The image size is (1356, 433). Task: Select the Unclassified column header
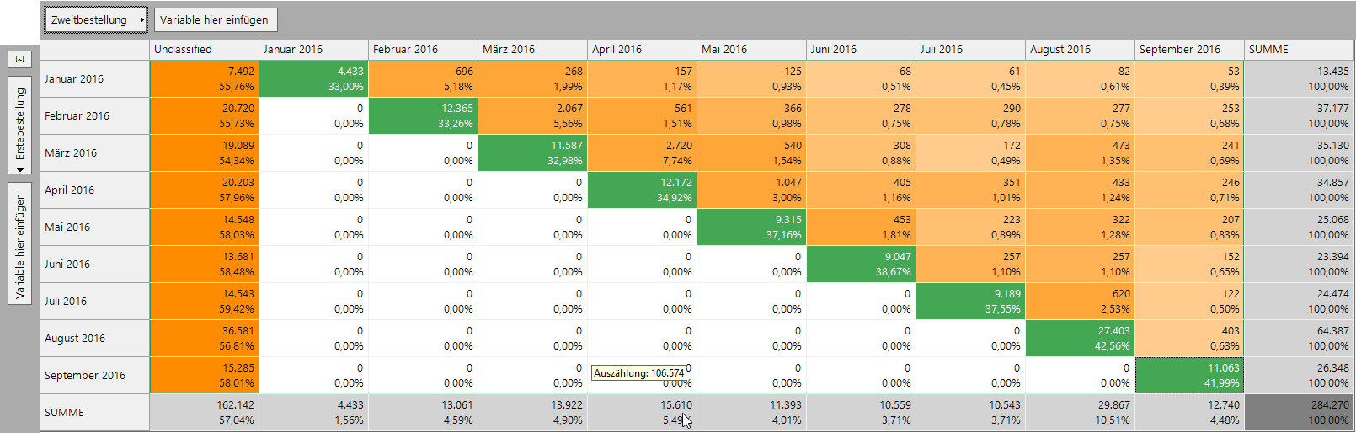[x=205, y=49]
